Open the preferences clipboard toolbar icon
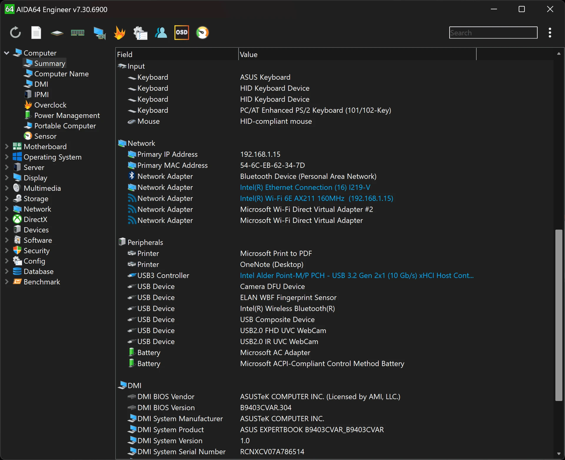The width and height of the screenshot is (565, 460). [140, 33]
